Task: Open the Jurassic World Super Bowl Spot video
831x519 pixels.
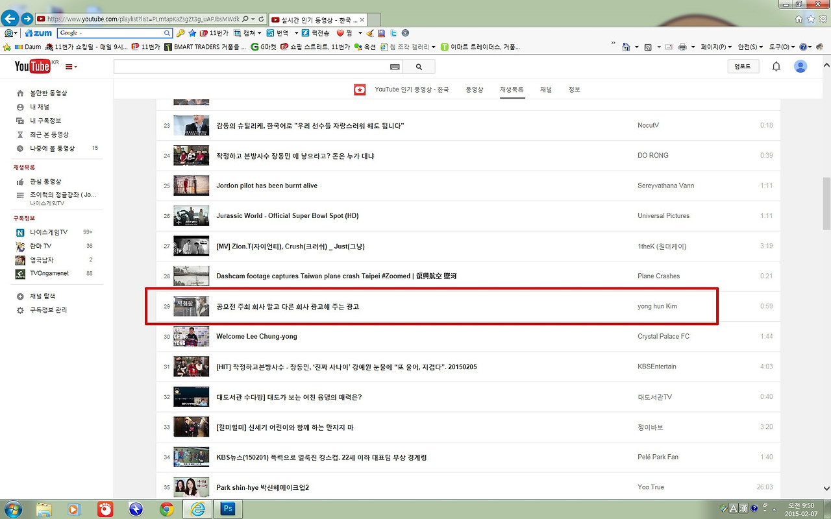Action: tap(288, 215)
